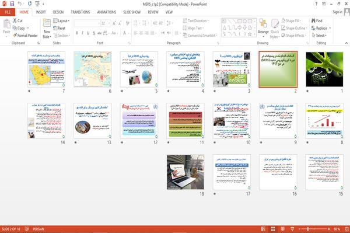
Task: Open the ANIMATIONS tab
Action: [107, 12]
